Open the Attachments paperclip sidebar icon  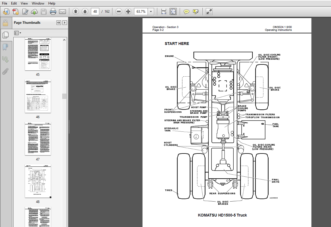point(5,72)
